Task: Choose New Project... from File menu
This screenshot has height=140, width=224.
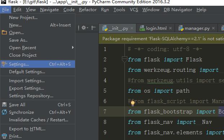Action: click(x=38, y=18)
